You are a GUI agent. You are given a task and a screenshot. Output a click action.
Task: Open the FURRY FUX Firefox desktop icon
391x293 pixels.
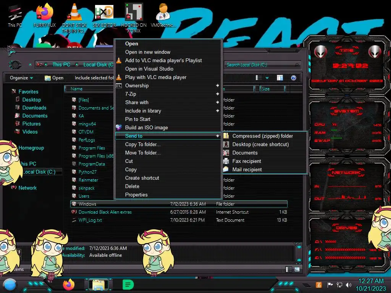coord(44,15)
